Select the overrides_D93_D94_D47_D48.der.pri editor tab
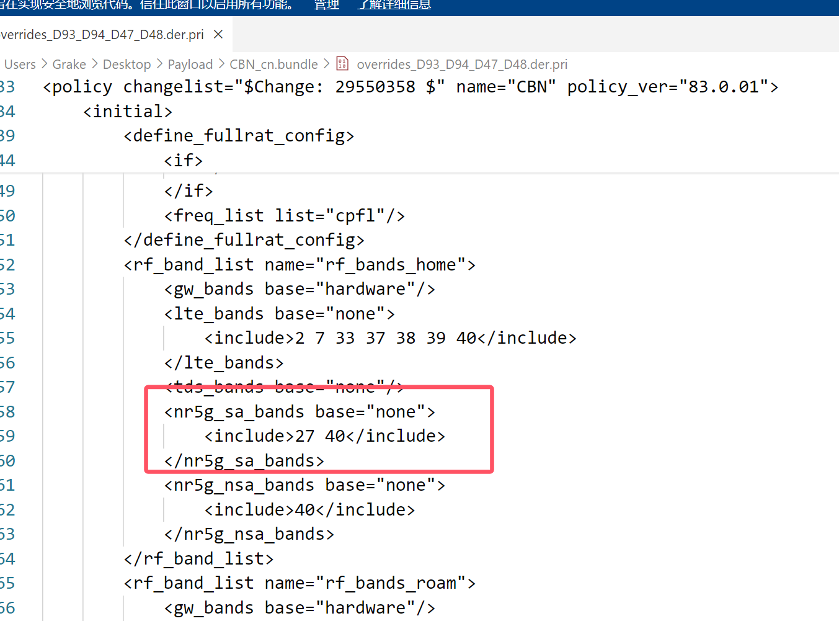839x621 pixels. 102,35
